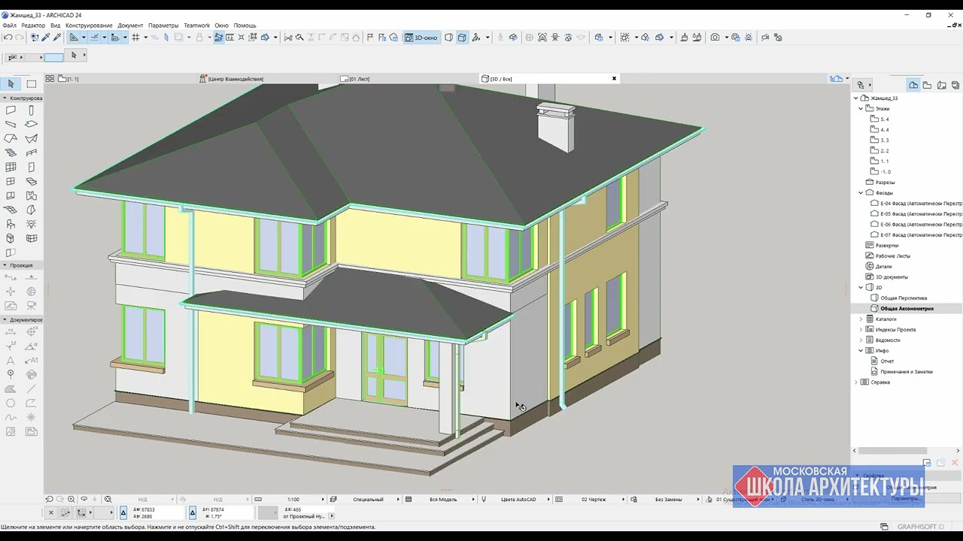Image resolution: width=963 pixels, height=541 pixels.
Task: Click the scissors Split tool icon
Action: point(287,38)
